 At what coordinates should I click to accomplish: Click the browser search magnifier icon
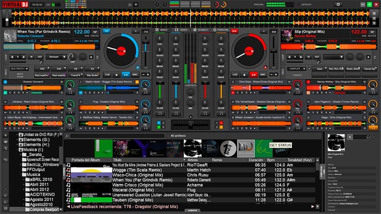[x=67, y=136]
